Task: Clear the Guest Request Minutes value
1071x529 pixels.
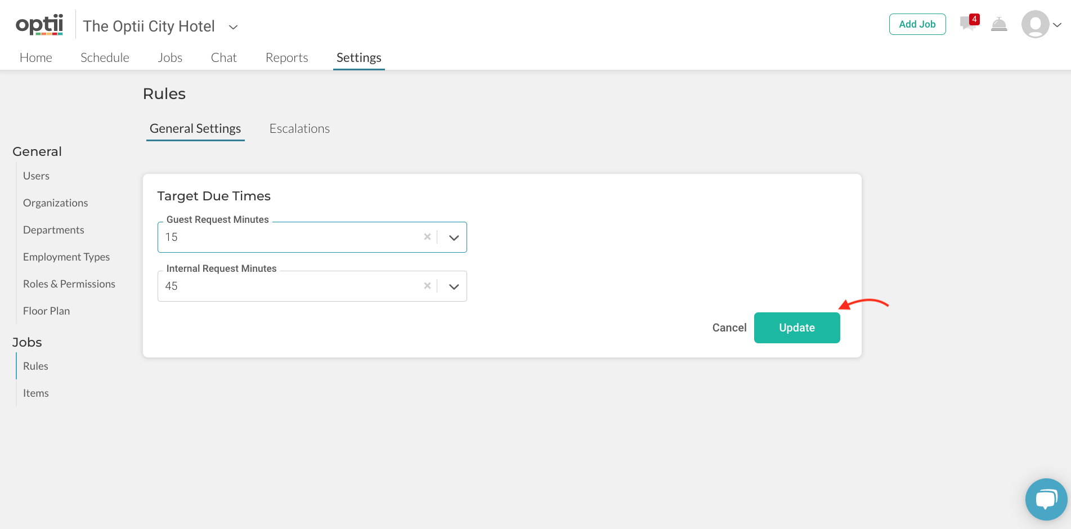Action: pyautogui.click(x=427, y=237)
